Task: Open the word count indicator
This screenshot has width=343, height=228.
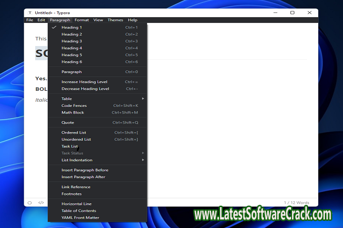Action: tap(296, 203)
